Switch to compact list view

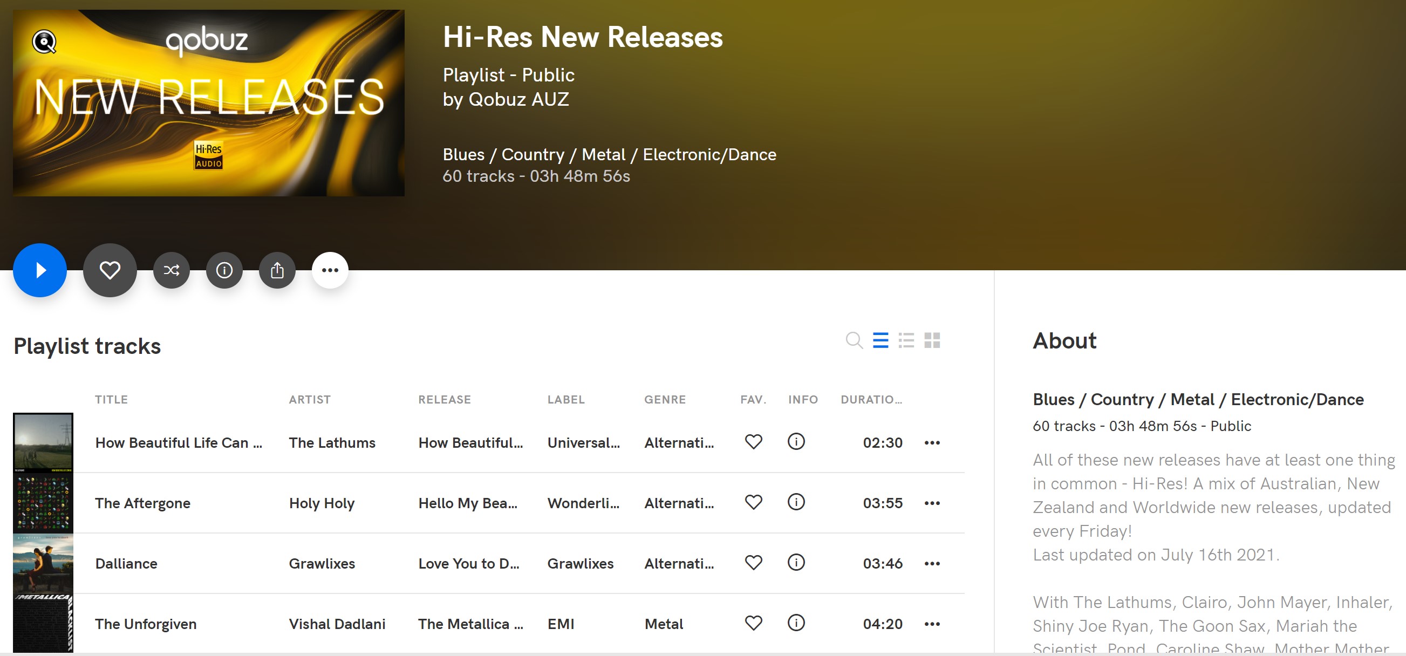[x=881, y=340]
